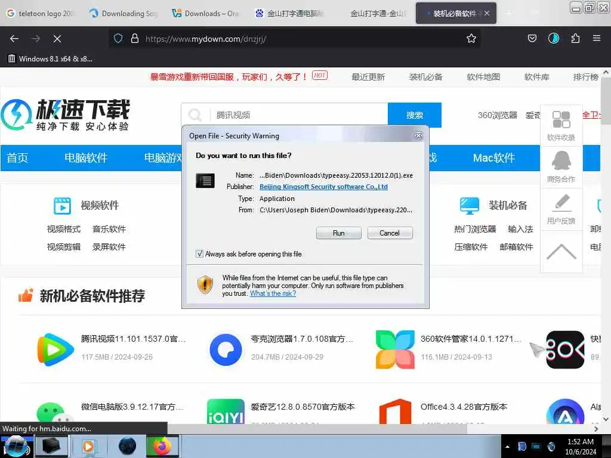Click the horizontal scrollbar right arrow
Viewport: 611px width, 458px height.
[x=596, y=429]
